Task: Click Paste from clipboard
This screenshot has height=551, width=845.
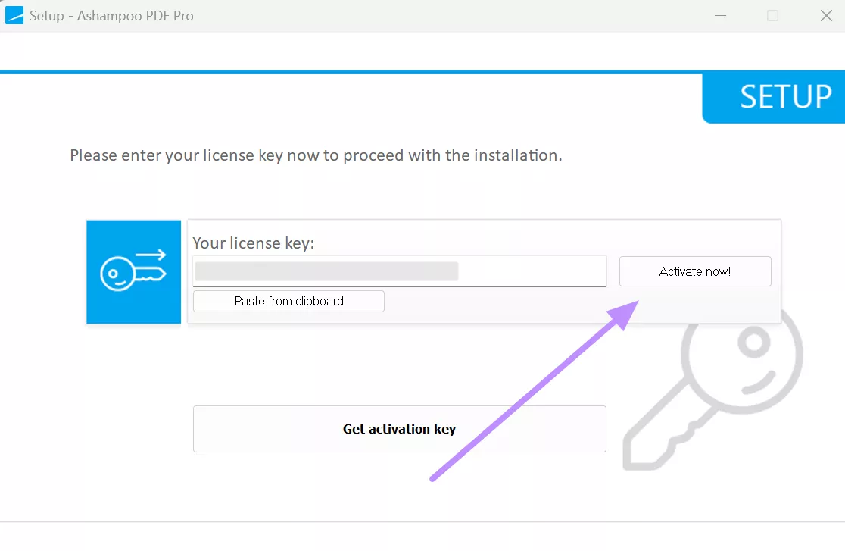Action: click(288, 301)
